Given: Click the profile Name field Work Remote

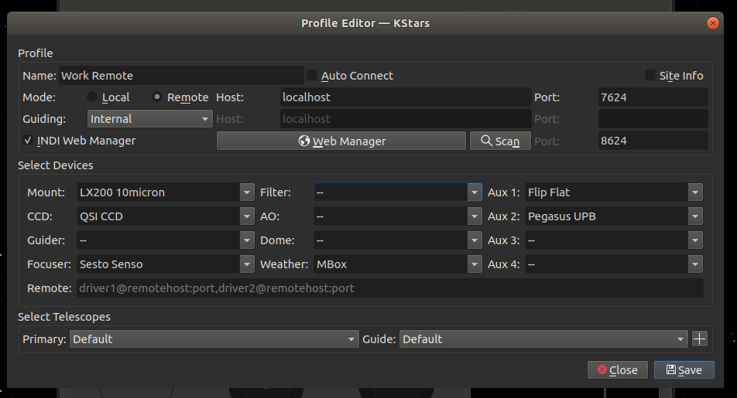Looking at the screenshot, I should 181,76.
